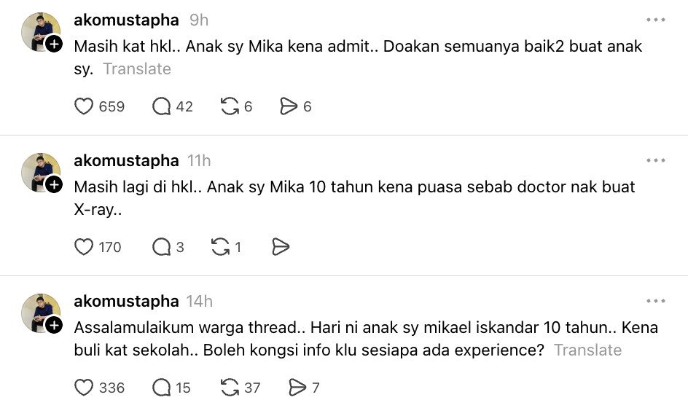Like the X-ray post with 170 likes
The width and height of the screenshot is (688, 408).
point(85,248)
